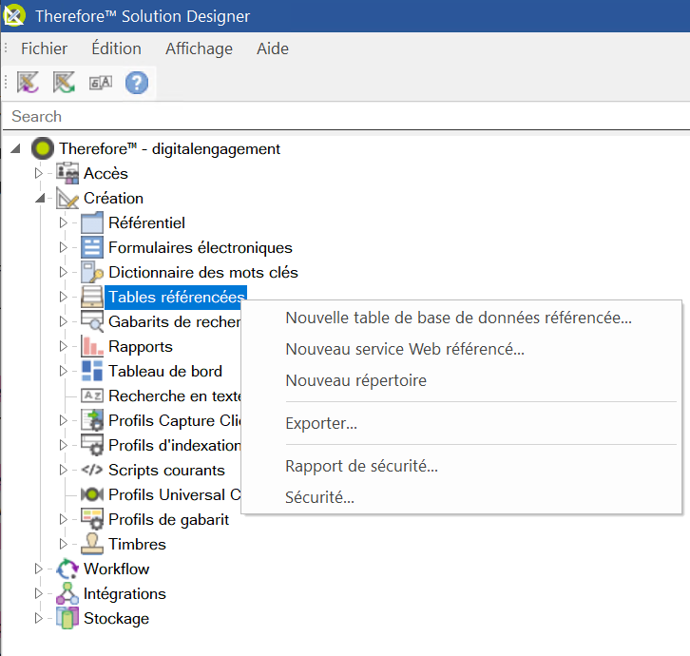Click the green circle root node icon
The height and width of the screenshot is (656, 690).
(43, 149)
